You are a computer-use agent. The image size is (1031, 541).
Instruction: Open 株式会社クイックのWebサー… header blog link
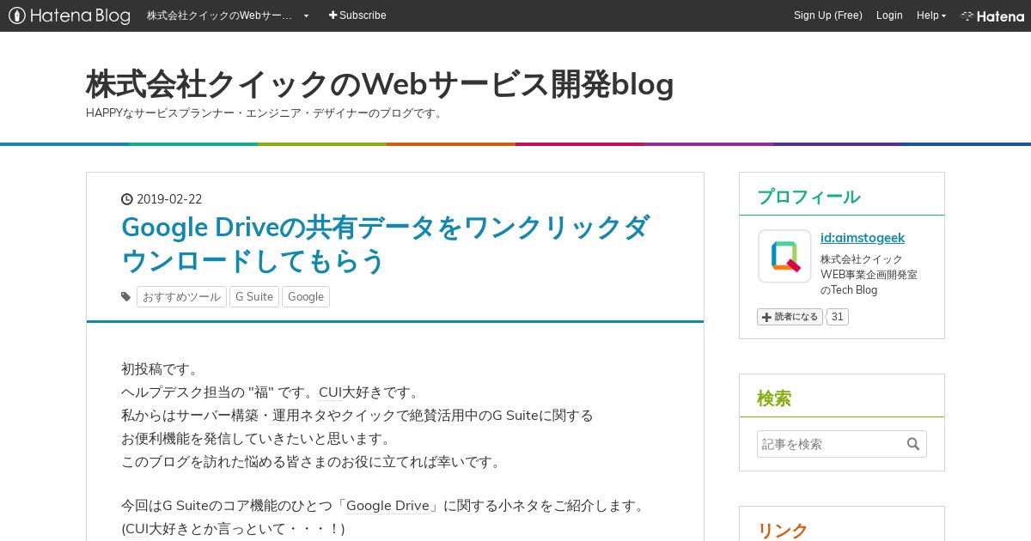point(220,15)
